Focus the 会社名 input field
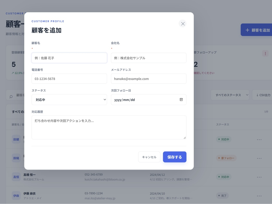272x204 pixels. pyautogui.click(x=149, y=58)
